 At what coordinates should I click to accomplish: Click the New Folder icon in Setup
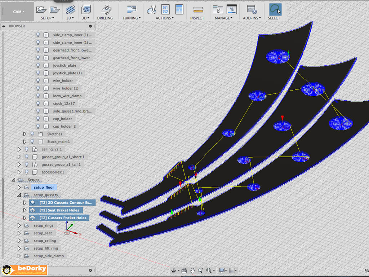pos(55,10)
